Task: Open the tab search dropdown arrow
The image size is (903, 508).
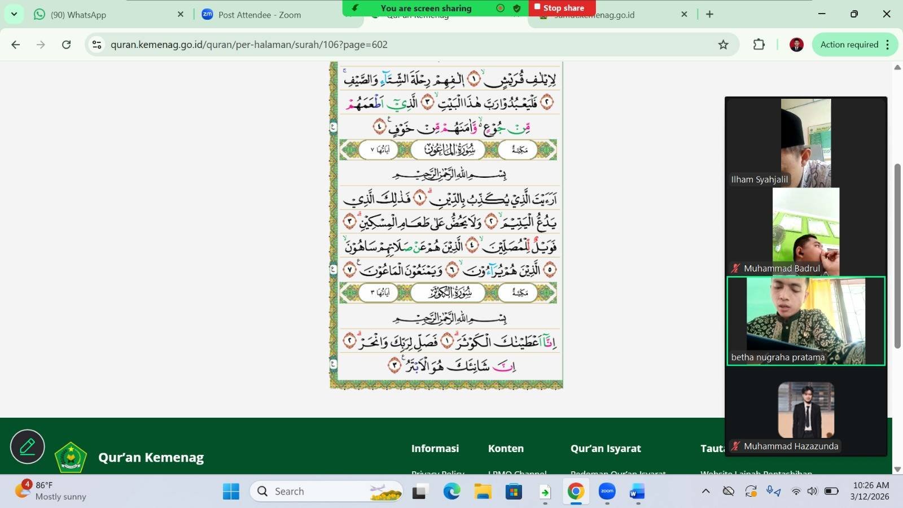Action: point(12,14)
